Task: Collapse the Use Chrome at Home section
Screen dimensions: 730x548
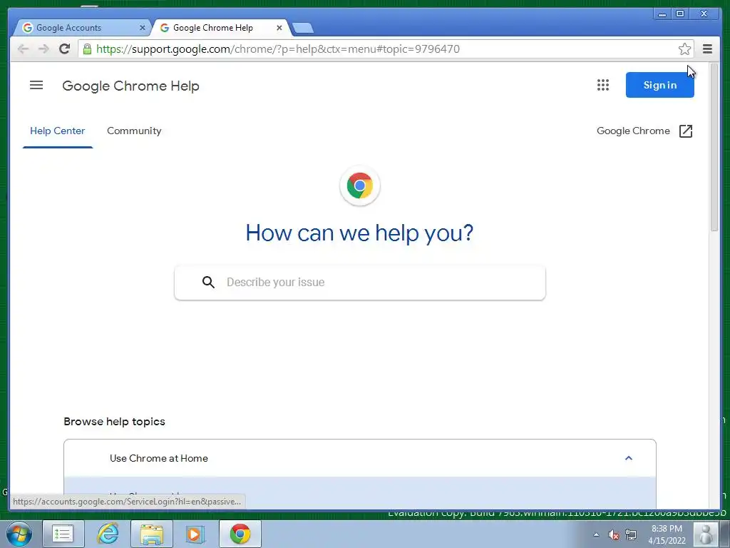Action: coord(629,458)
